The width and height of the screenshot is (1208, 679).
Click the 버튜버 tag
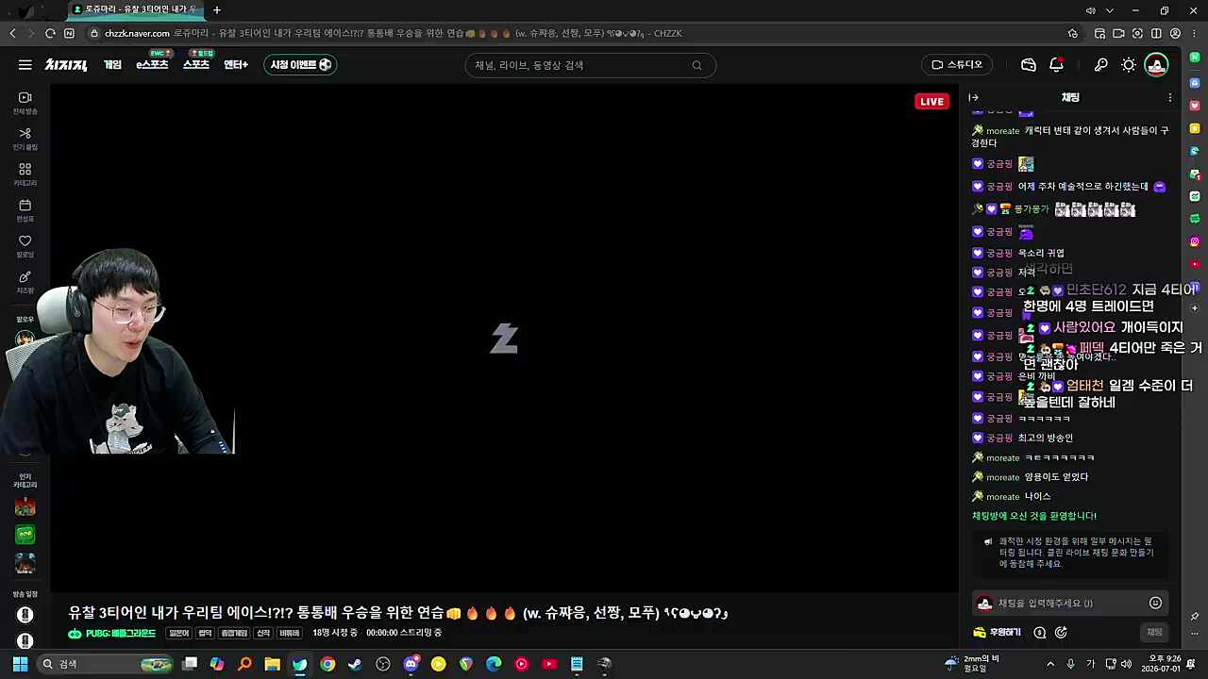click(x=290, y=633)
